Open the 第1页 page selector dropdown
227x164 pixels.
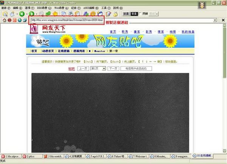click(x=98, y=68)
